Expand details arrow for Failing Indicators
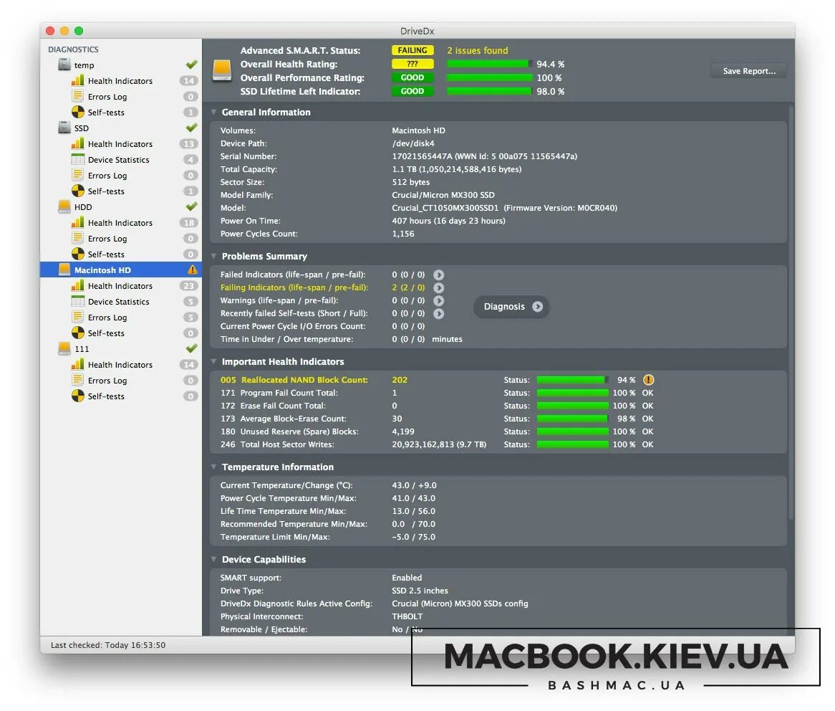Screen dimensions: 835x711 [x=439, y=287]
